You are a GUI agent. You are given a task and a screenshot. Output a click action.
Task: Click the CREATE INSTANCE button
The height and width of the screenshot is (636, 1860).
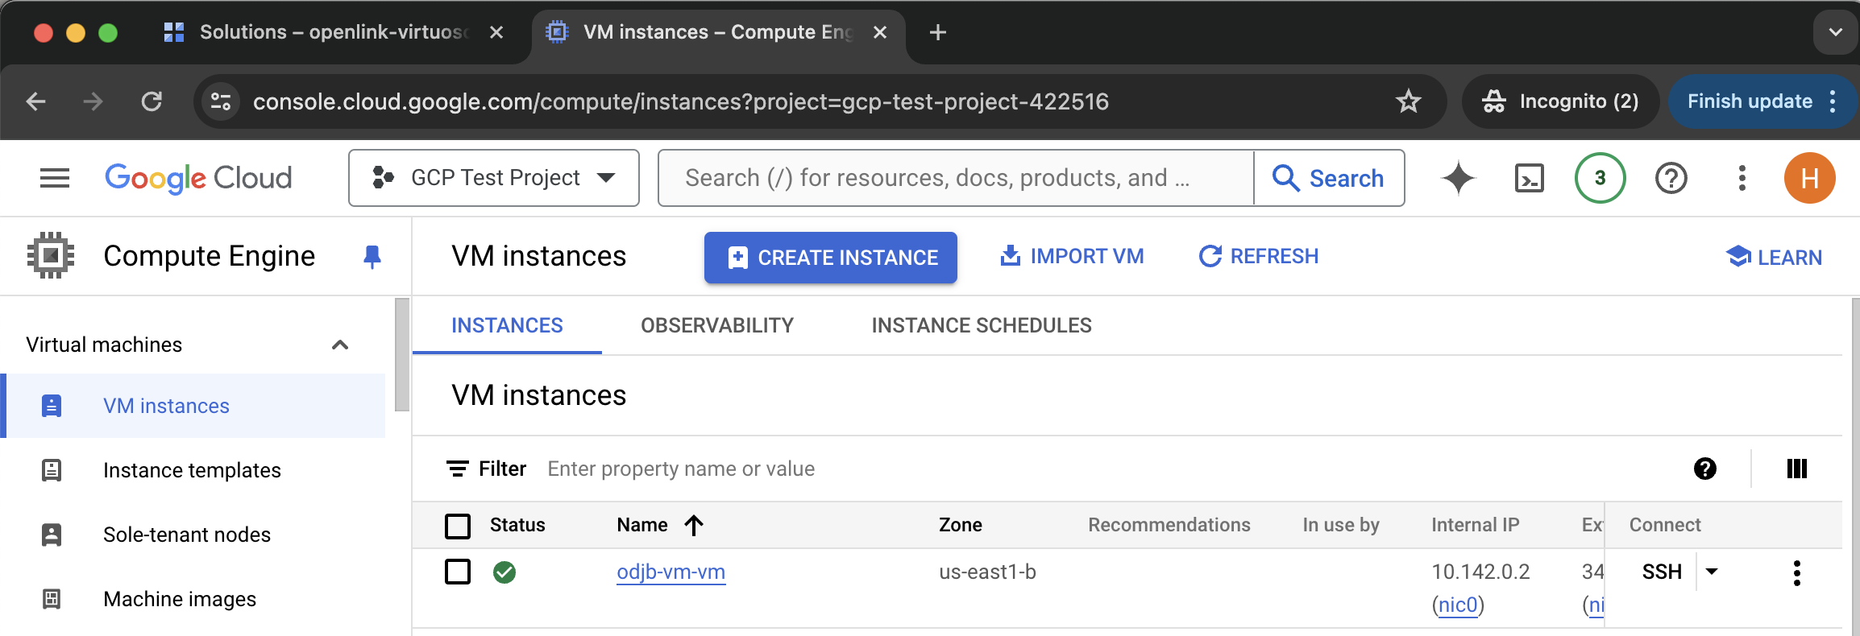pos(831,258)
